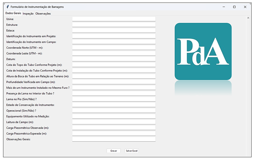Screen dimensions: 256x159
Task: Select the Coordenada Leste input box
Action: point(114,53)
